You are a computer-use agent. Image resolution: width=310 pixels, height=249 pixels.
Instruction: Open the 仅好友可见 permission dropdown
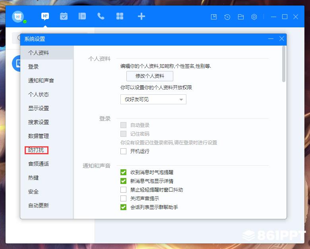click(x=153, y=99)
